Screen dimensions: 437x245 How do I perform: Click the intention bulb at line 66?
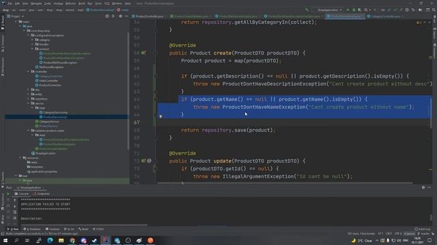point(160,116)
